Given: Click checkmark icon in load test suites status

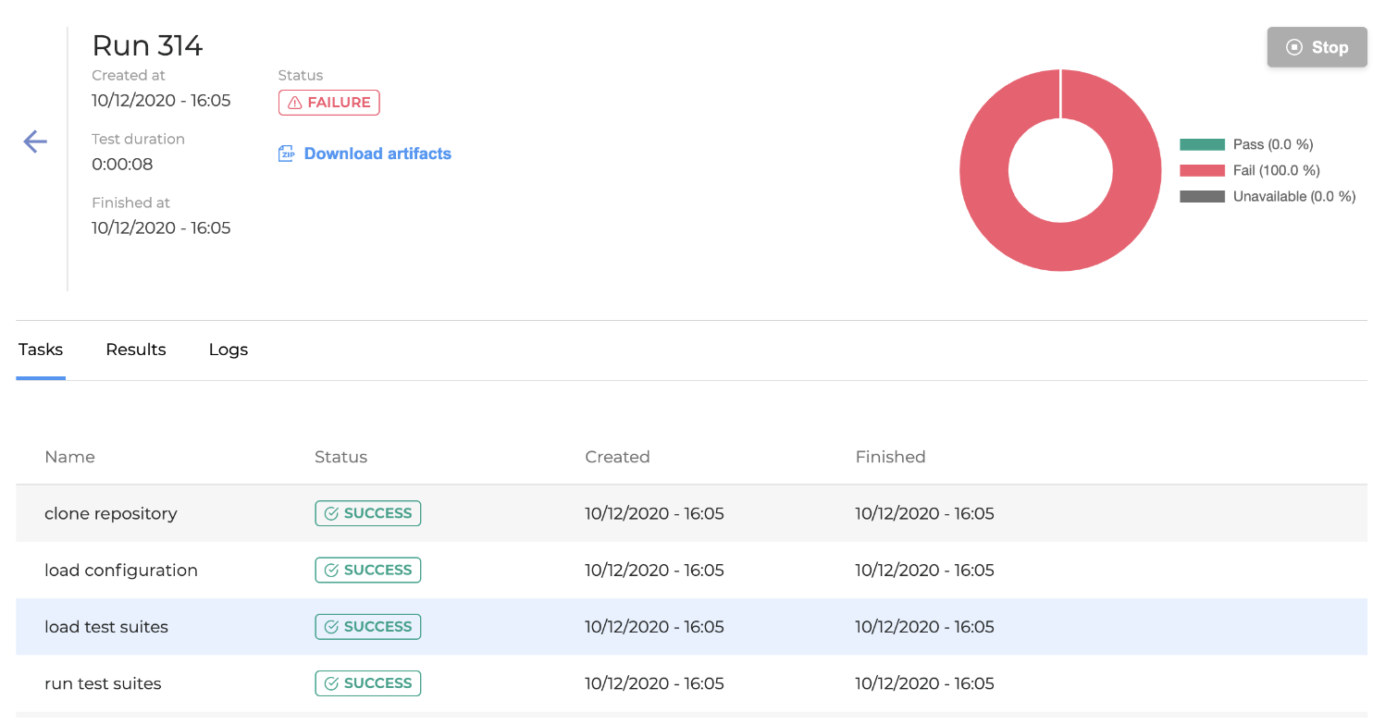Looking at the screenshot, I should click(x=331, y=627).
